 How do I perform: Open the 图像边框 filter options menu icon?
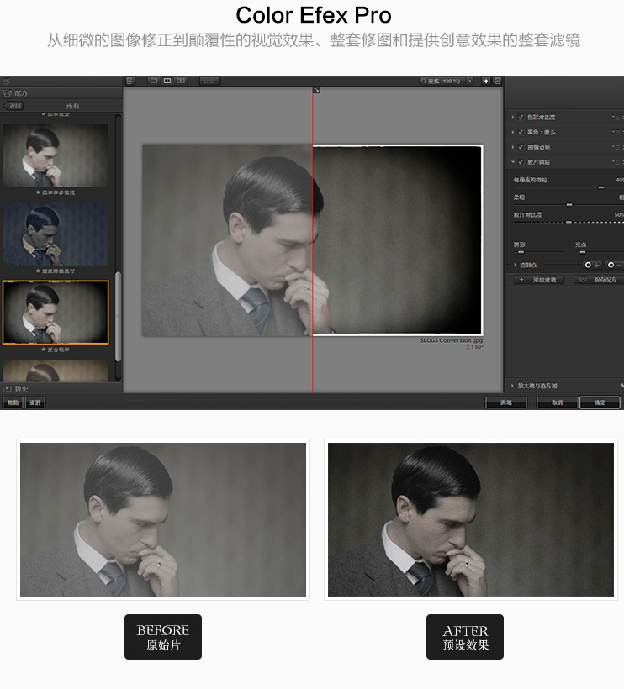click(616, 147)
